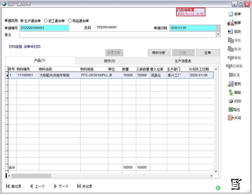Click the 修改 (edit) icon

pyautogui.click(x=231, y=32)
